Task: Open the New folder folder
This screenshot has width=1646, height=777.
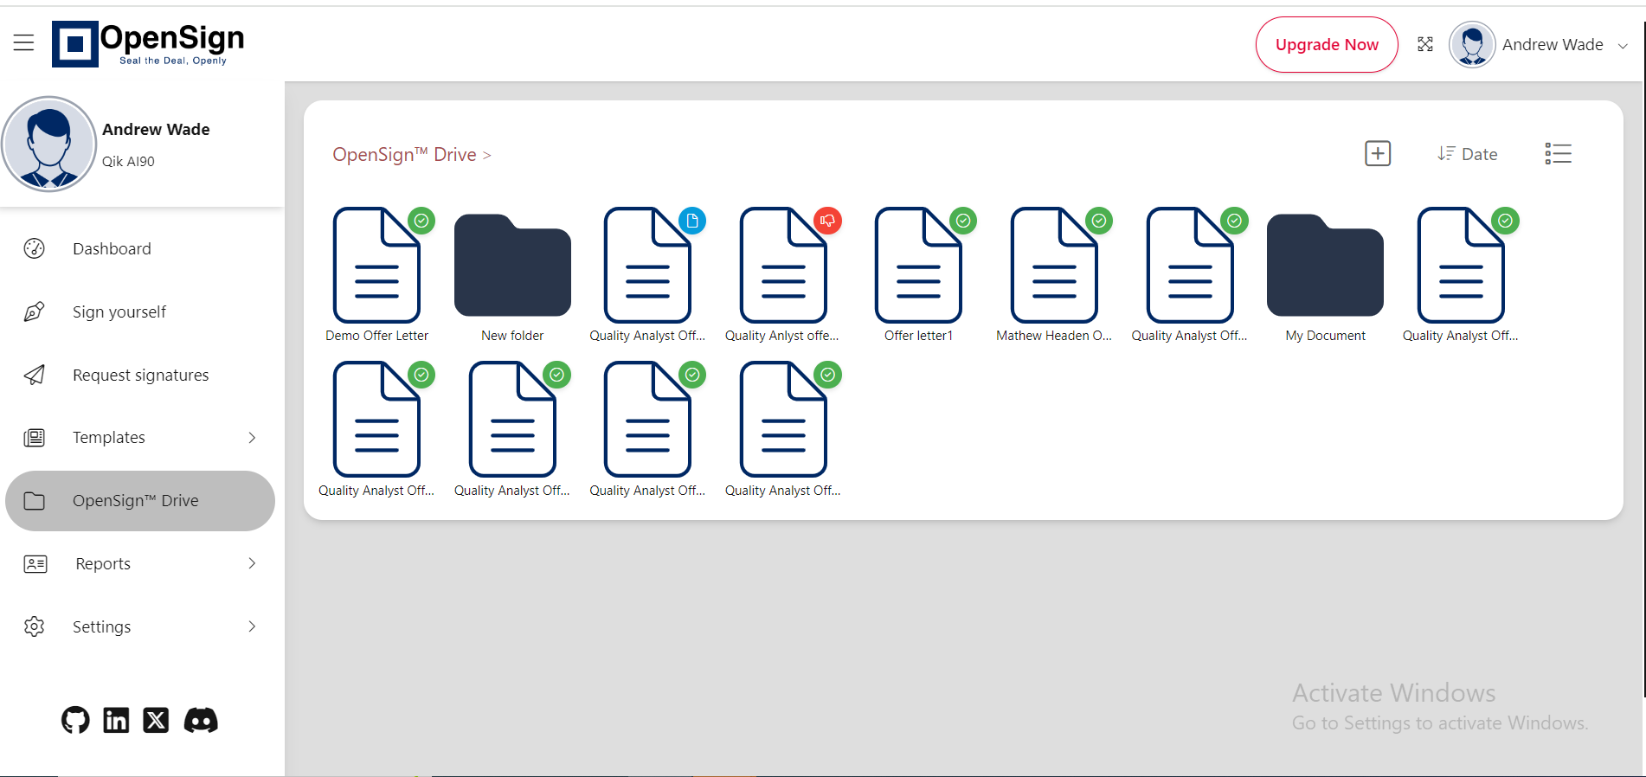Action: [512, 265]
